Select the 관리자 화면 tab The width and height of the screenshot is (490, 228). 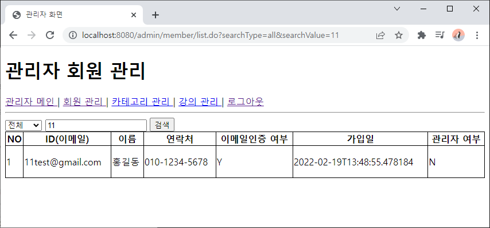coord(73,15)
